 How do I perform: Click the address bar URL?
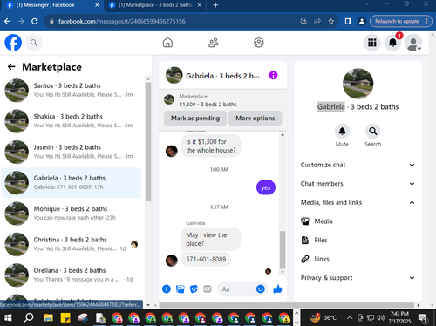pos(122,21)
